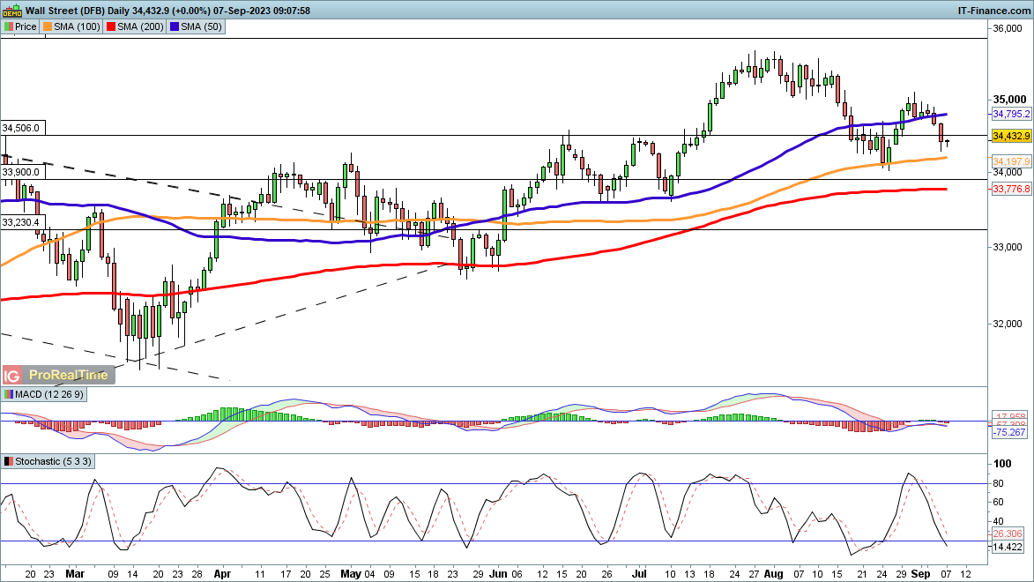Click the ProRealTime watermark text

pos(69,375)
